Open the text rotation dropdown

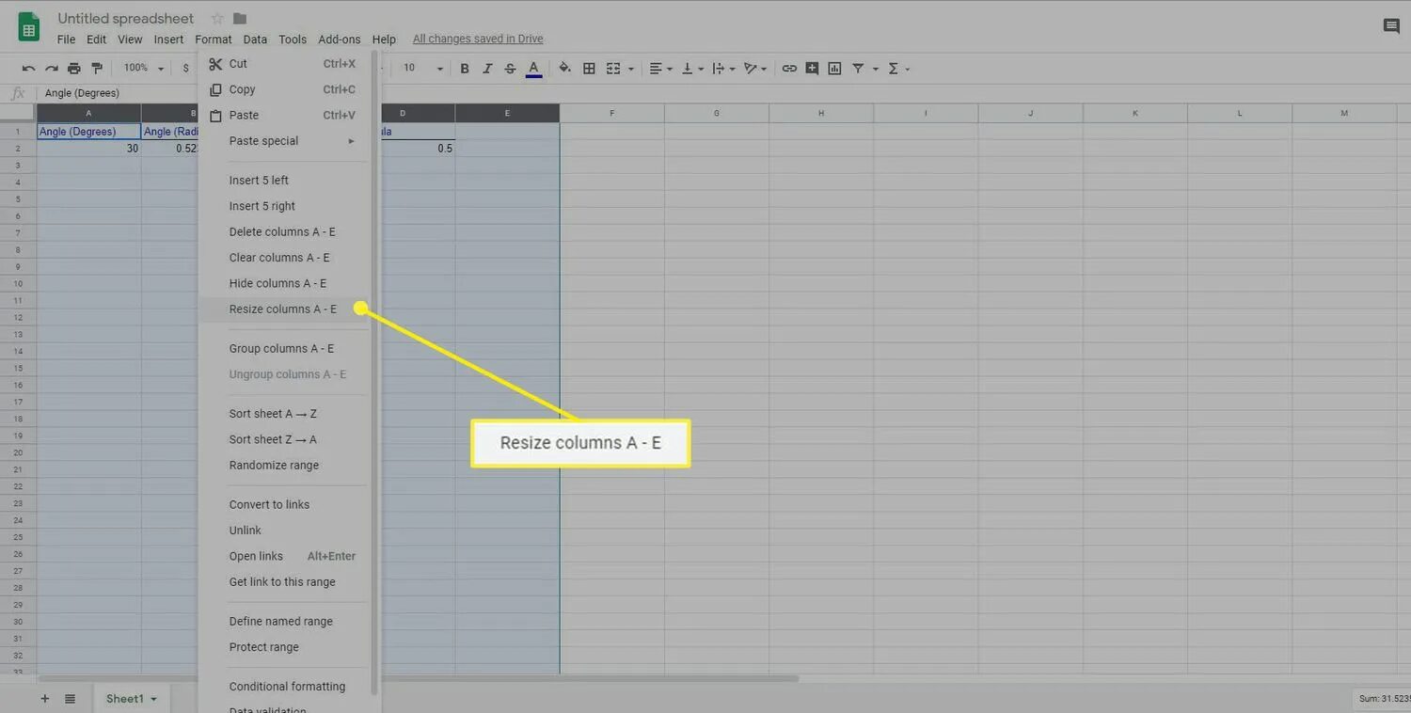tap(755, 69)
